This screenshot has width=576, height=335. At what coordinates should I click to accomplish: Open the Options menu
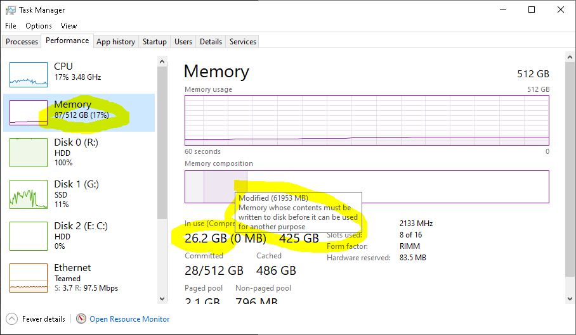[39, 26]
